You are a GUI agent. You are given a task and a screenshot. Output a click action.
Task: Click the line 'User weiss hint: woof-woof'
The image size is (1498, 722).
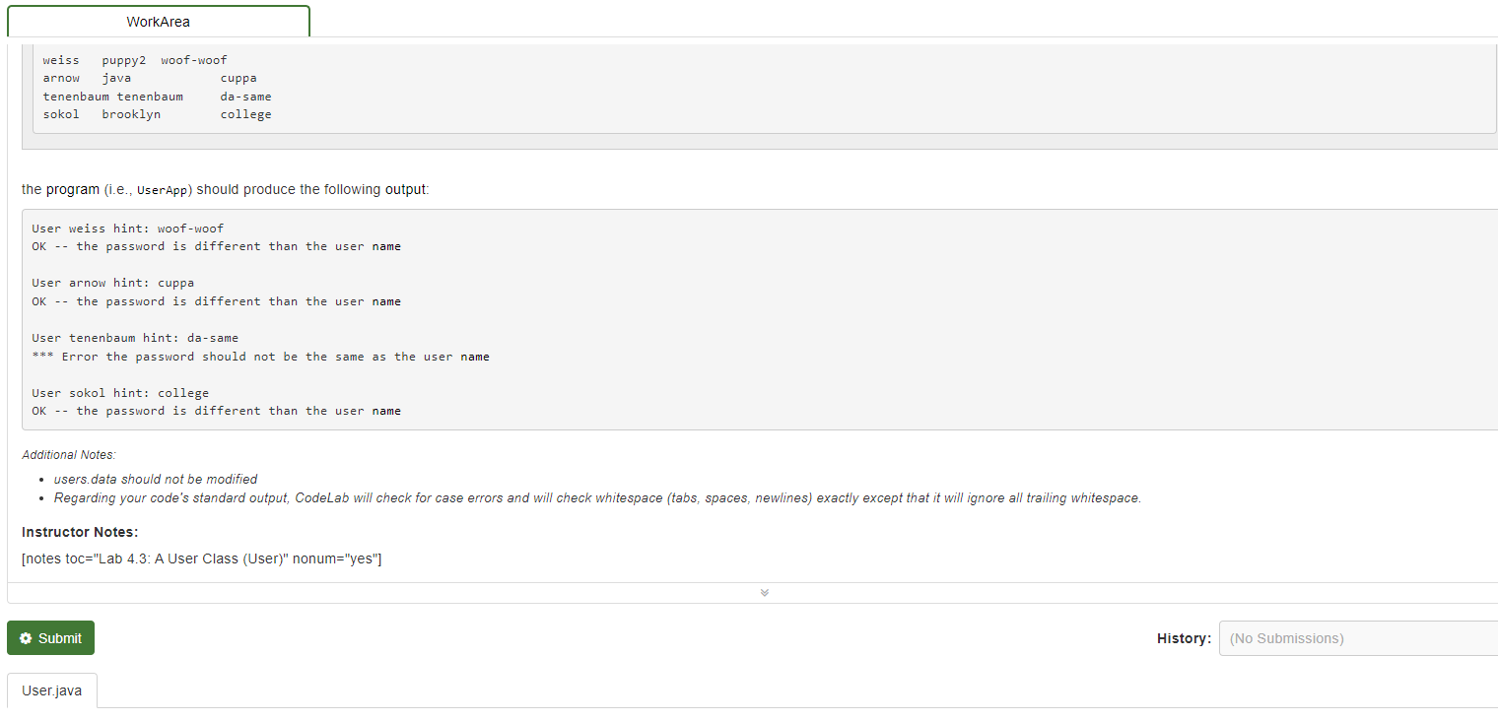pyautogui.click(x=128, y=228)
